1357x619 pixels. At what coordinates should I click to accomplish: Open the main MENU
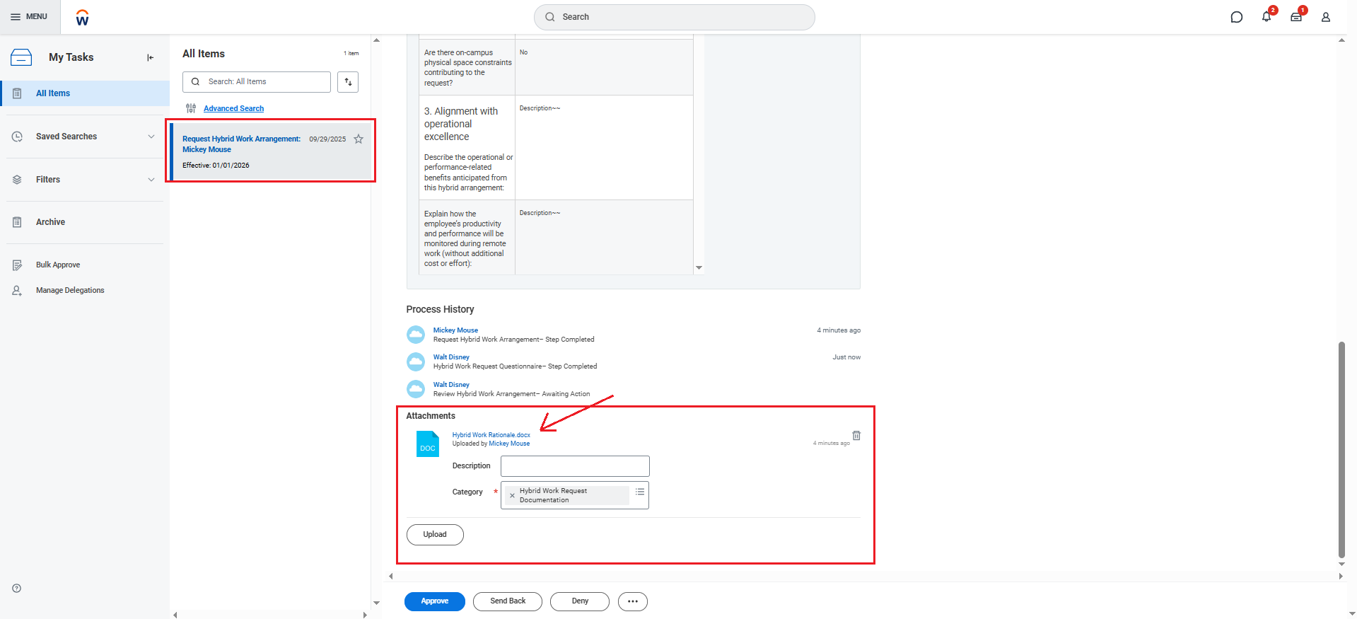coord(29,17)
